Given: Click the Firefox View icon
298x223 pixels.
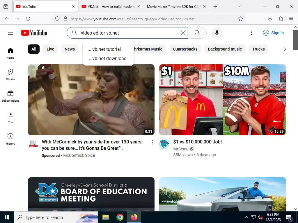Looking at the screenshot, I should (x=6, y=6).
